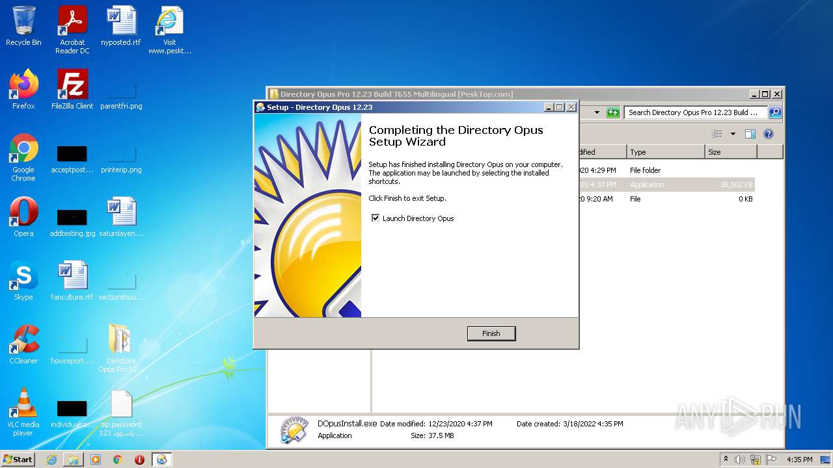Refresh the Explorer address bar location
This screenshot has height=468, width=833.
click(613, 112)
